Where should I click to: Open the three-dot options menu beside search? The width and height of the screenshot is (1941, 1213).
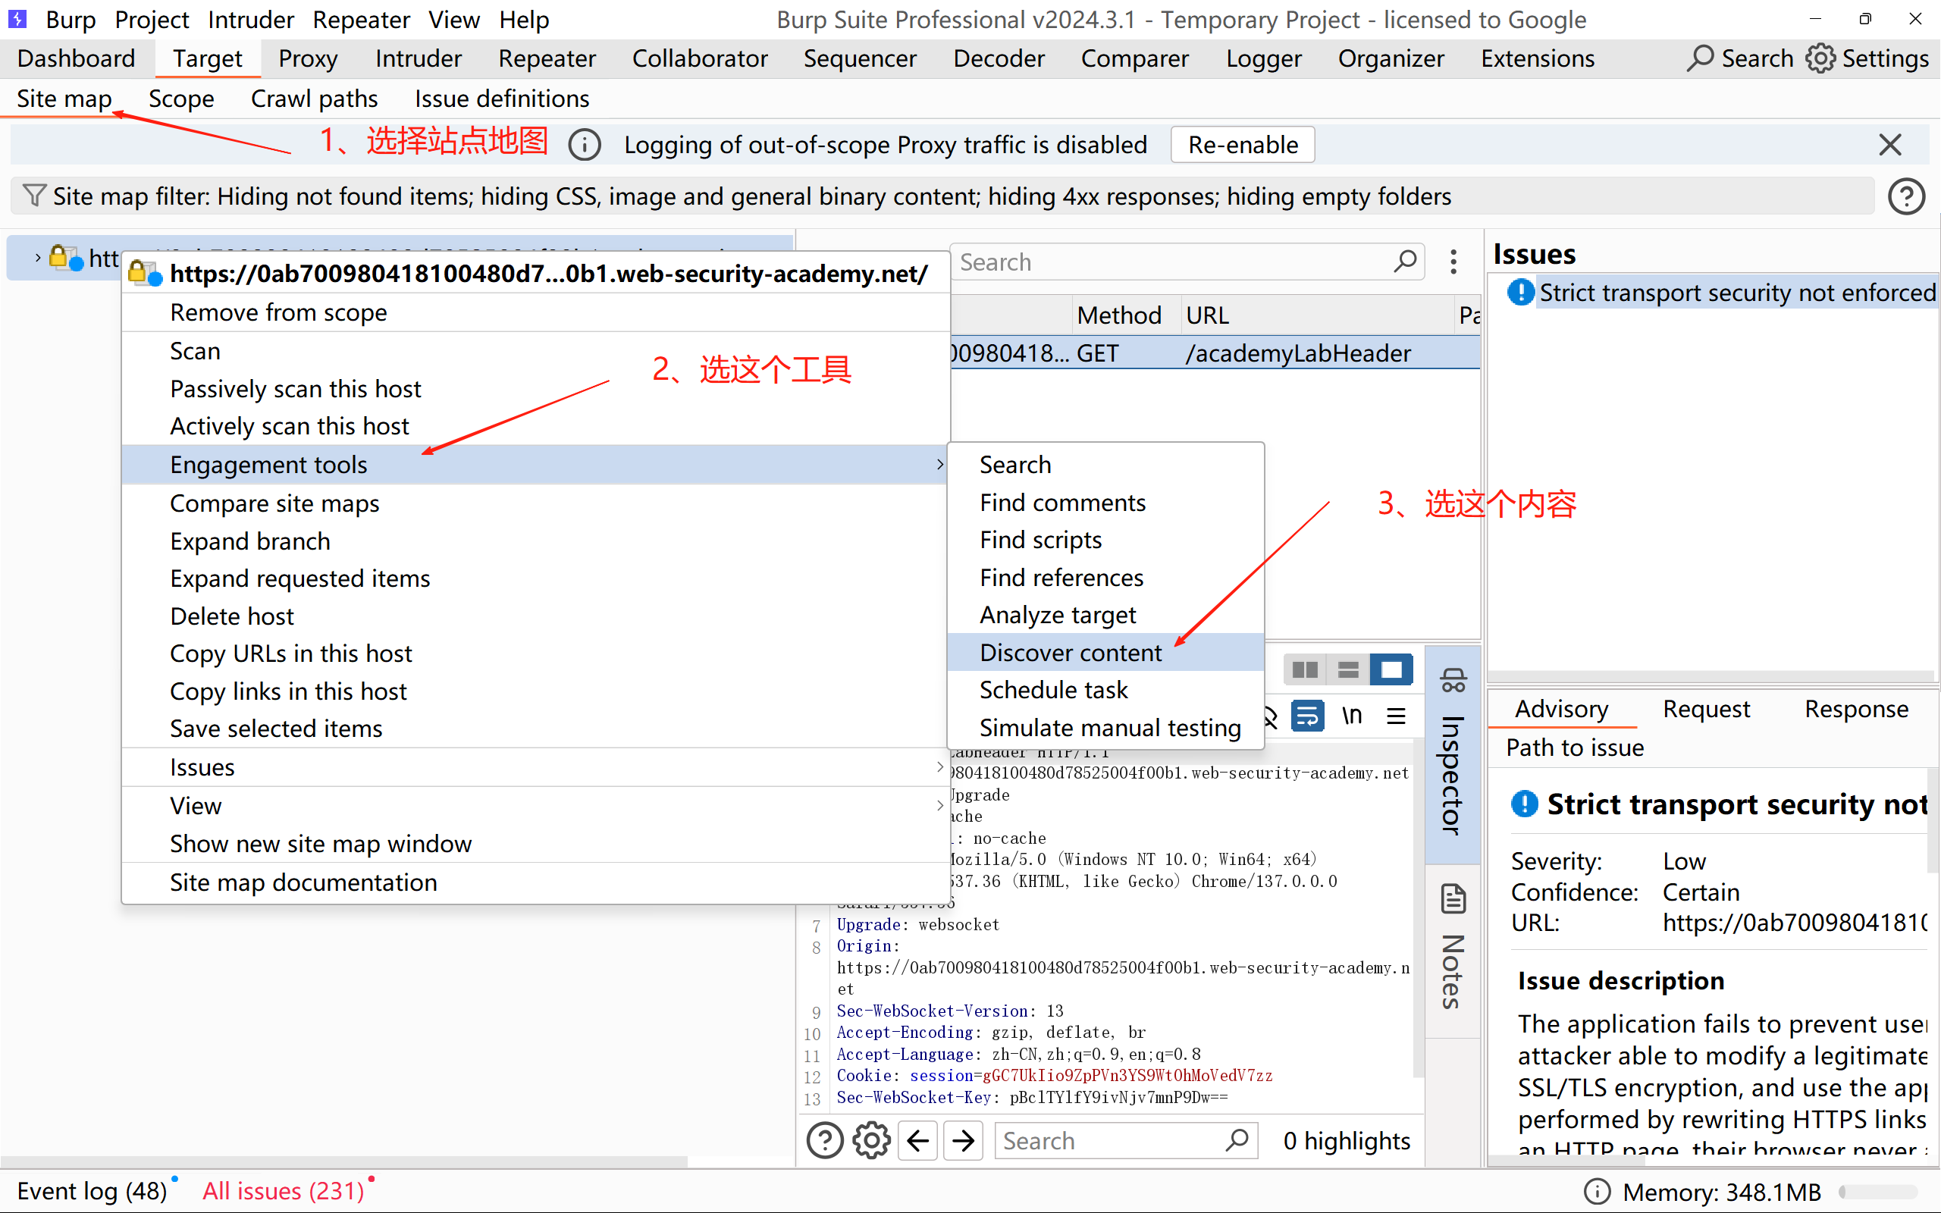pyautogui.click(x=1453, y=262)
